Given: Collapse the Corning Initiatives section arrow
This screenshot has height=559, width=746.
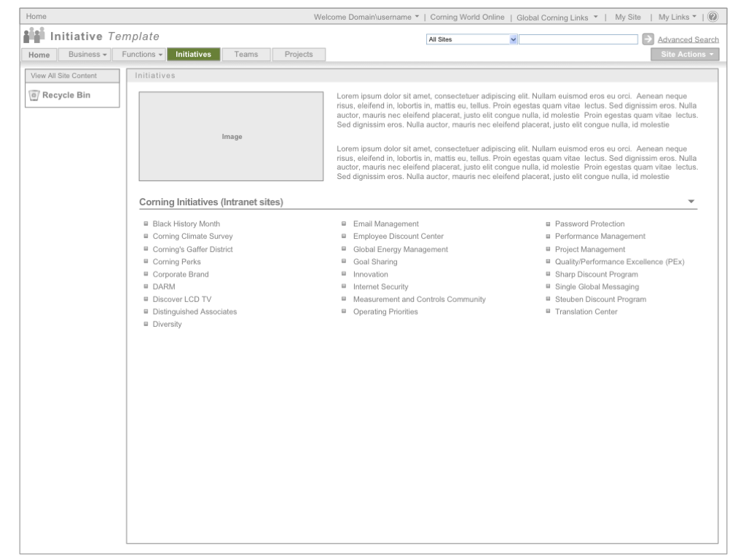Looking at the screenshot, I should (691, 202).
